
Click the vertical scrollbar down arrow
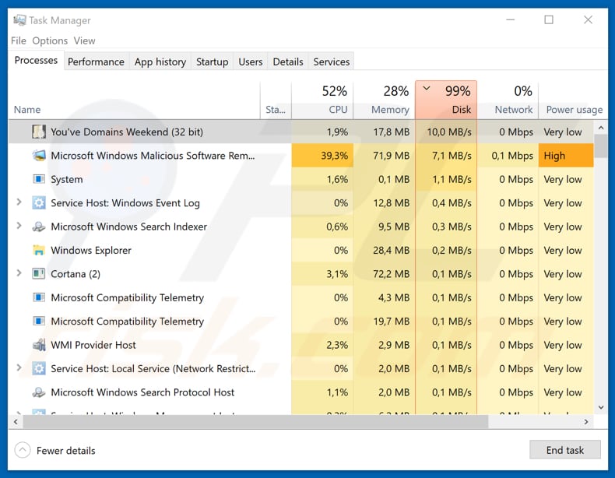[x=600, y=407]
